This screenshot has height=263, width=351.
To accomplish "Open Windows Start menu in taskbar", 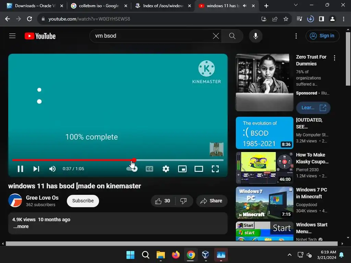I will pyautogui.click(x=130, y=255).
